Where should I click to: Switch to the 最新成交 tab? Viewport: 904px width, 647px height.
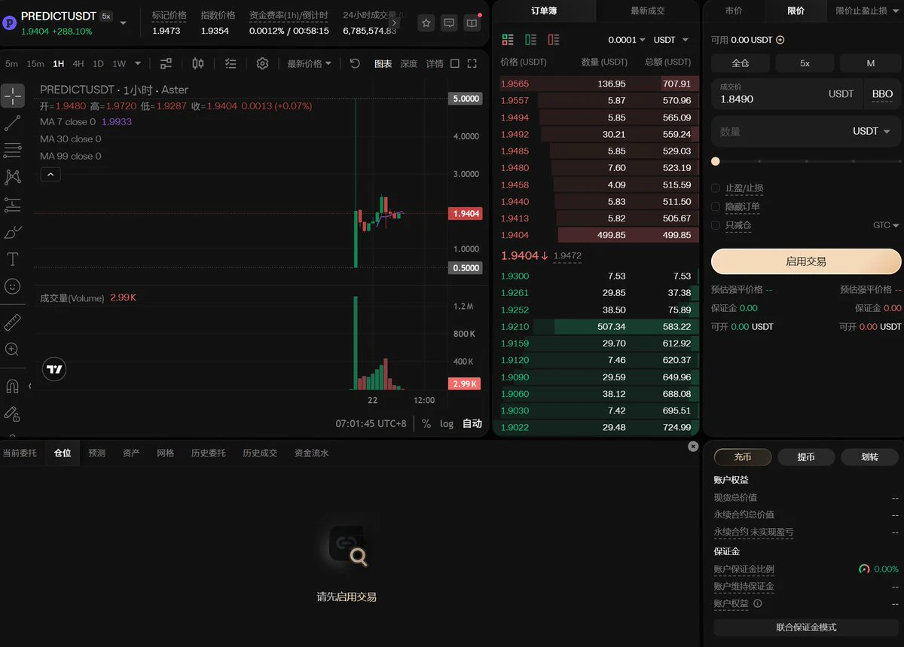coord(648,11)
